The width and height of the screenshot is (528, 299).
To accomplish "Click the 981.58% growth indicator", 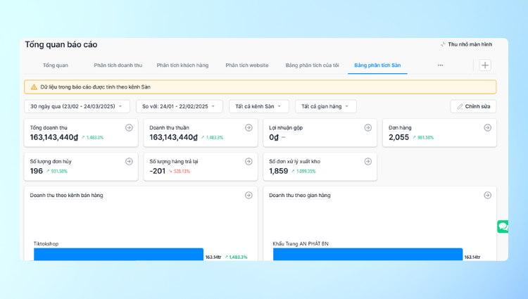I will click(423, 138).
